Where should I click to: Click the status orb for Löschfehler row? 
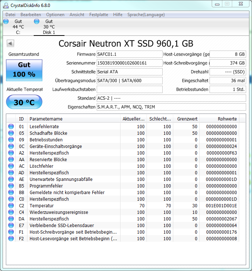click(x=11, y=166)
